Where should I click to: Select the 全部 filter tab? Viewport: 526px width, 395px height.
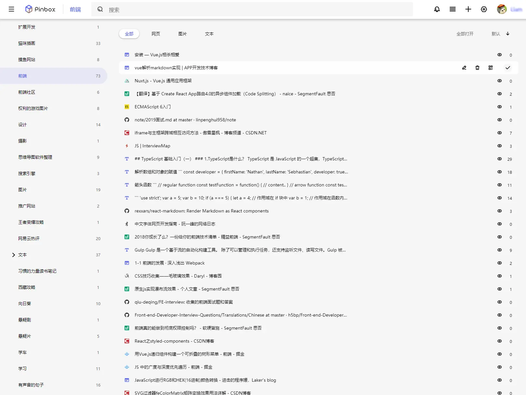pyautogui.click(x=129, y=34)
